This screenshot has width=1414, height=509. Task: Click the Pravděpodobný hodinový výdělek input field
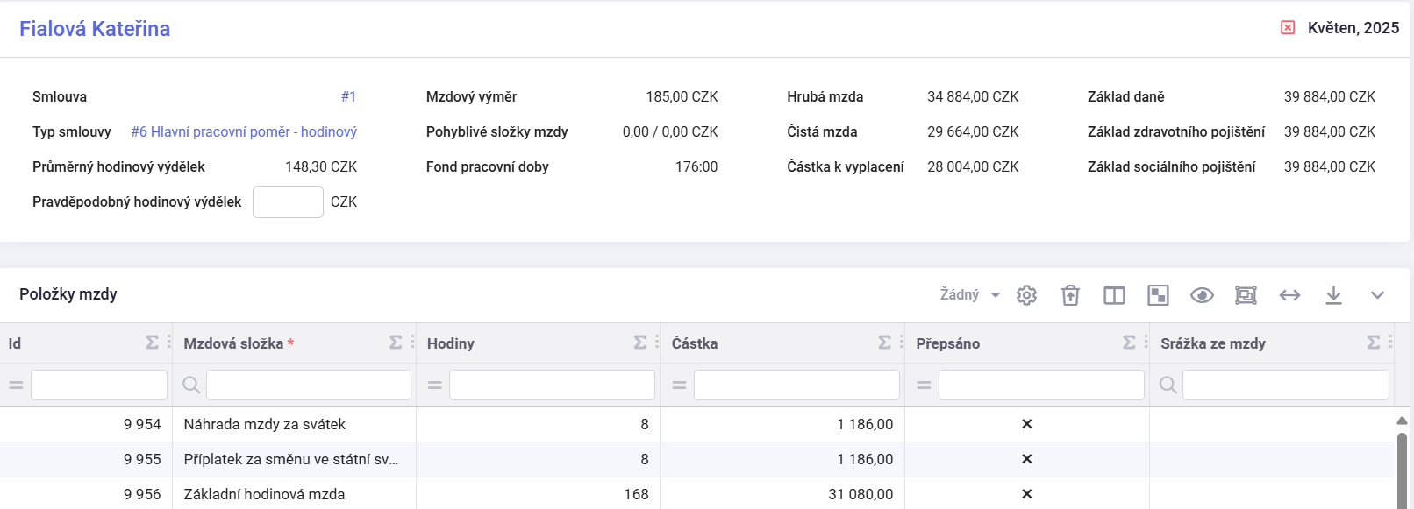288,201
